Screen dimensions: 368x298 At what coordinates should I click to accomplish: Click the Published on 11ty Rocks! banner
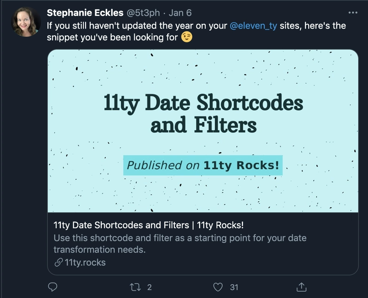click(203, 165)
